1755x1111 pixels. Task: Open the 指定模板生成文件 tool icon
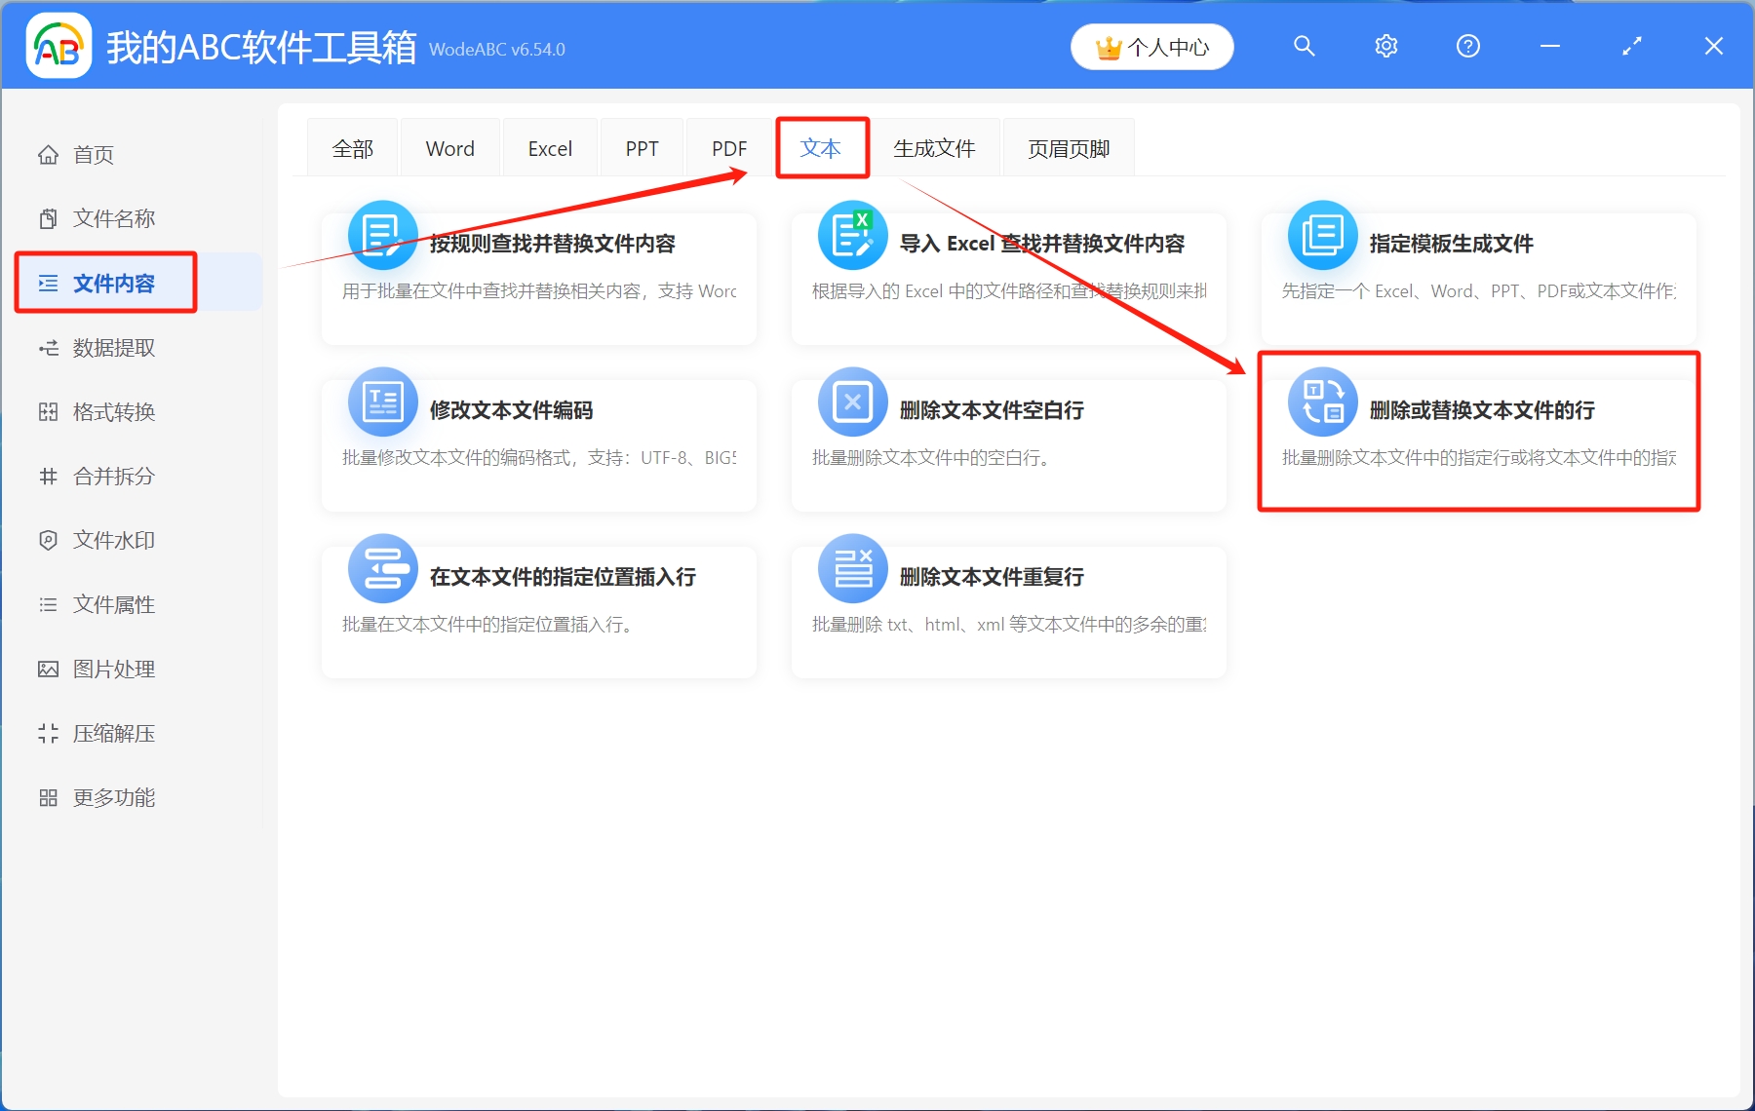click(x=1321, y=235)
